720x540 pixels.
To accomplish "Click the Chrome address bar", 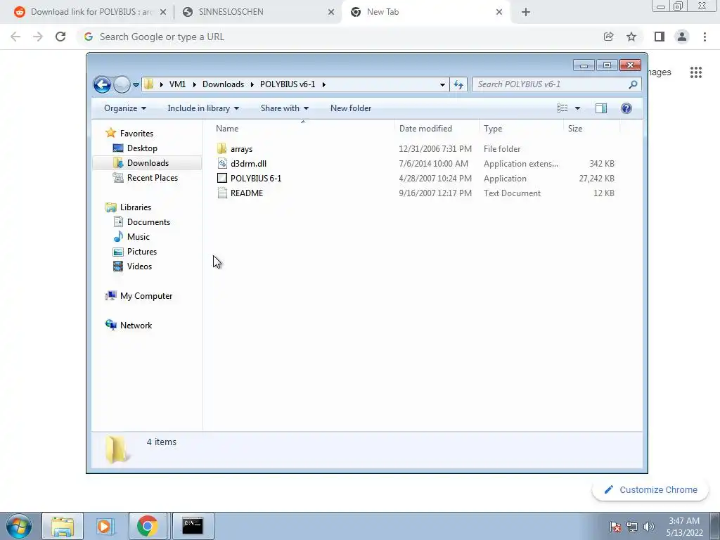I will pos(340,37).
